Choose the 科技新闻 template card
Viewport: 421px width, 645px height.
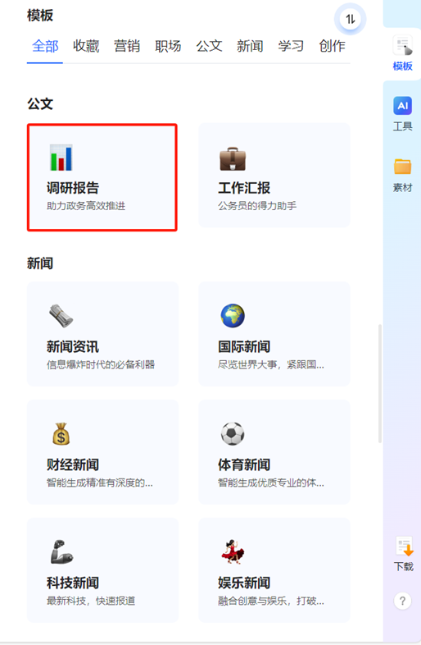102,570
